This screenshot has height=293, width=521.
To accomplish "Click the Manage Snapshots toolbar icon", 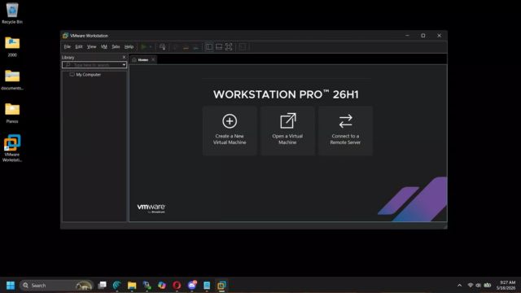I will click(196, 47).
